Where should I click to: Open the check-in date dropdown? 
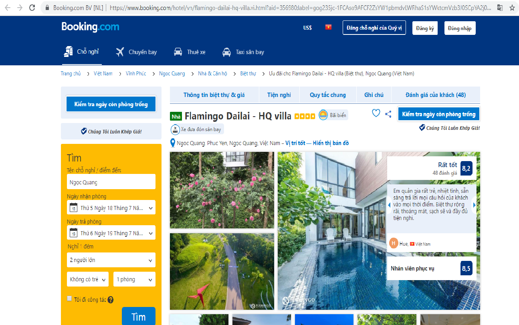click(x=111, y=208)
